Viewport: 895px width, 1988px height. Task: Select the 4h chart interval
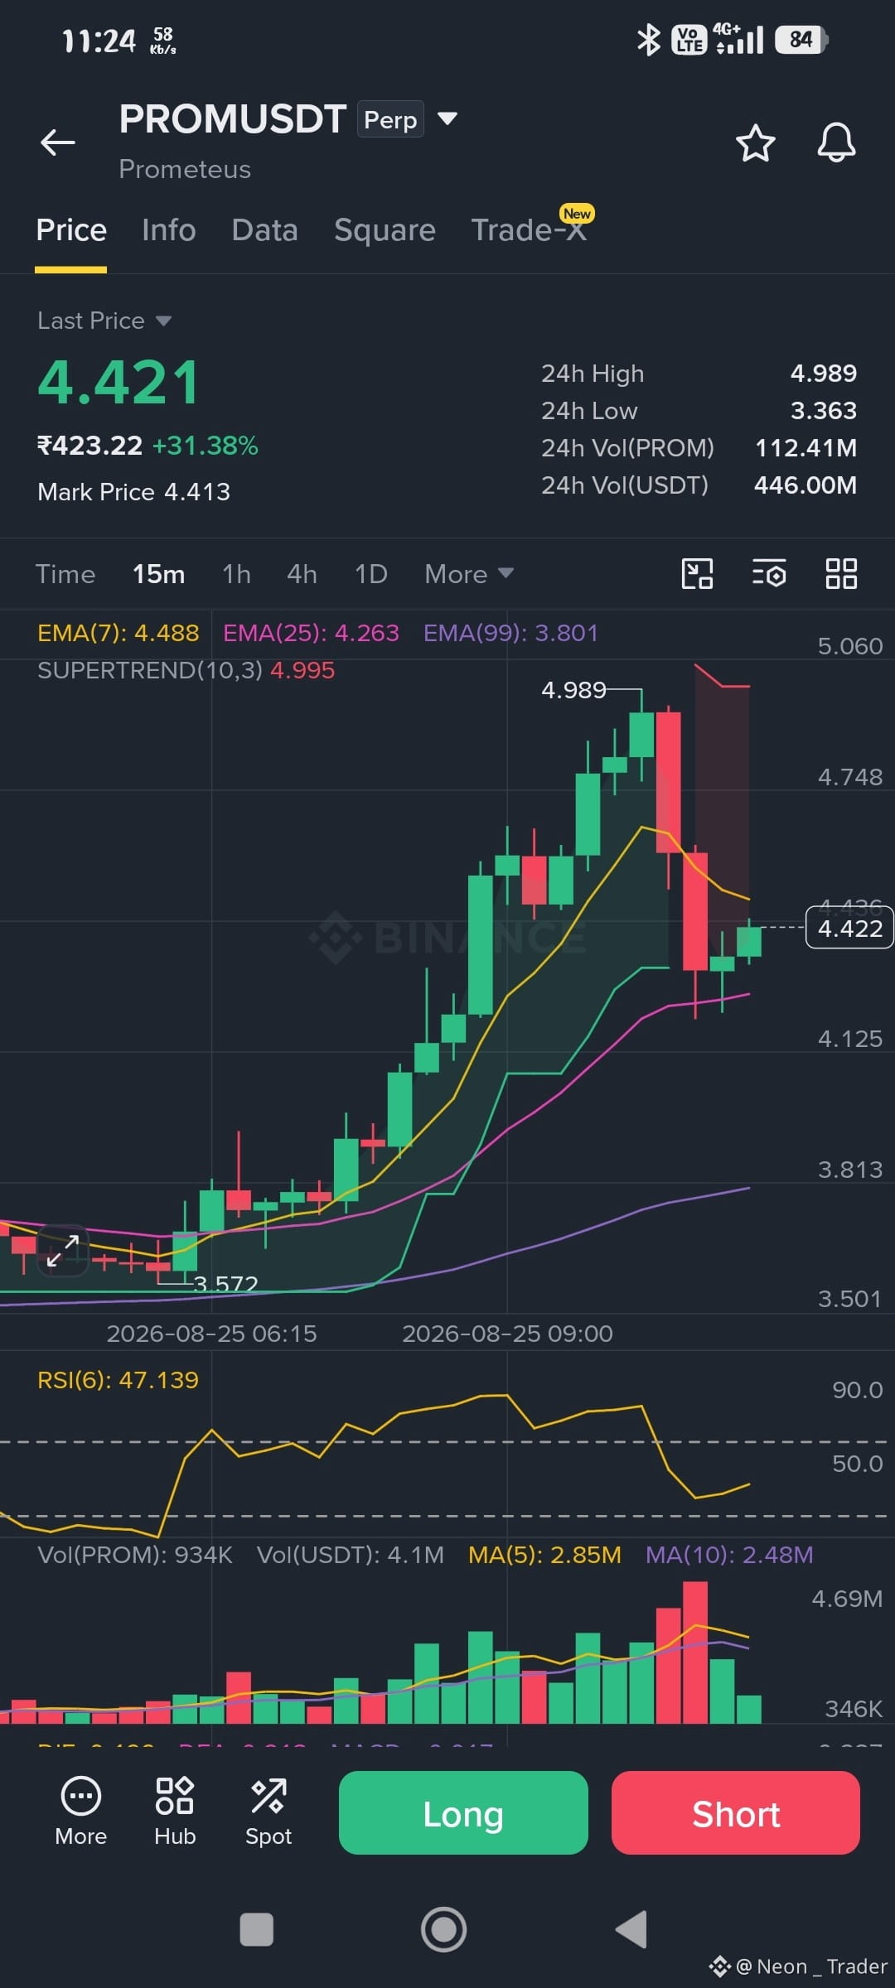pos(302,574)
